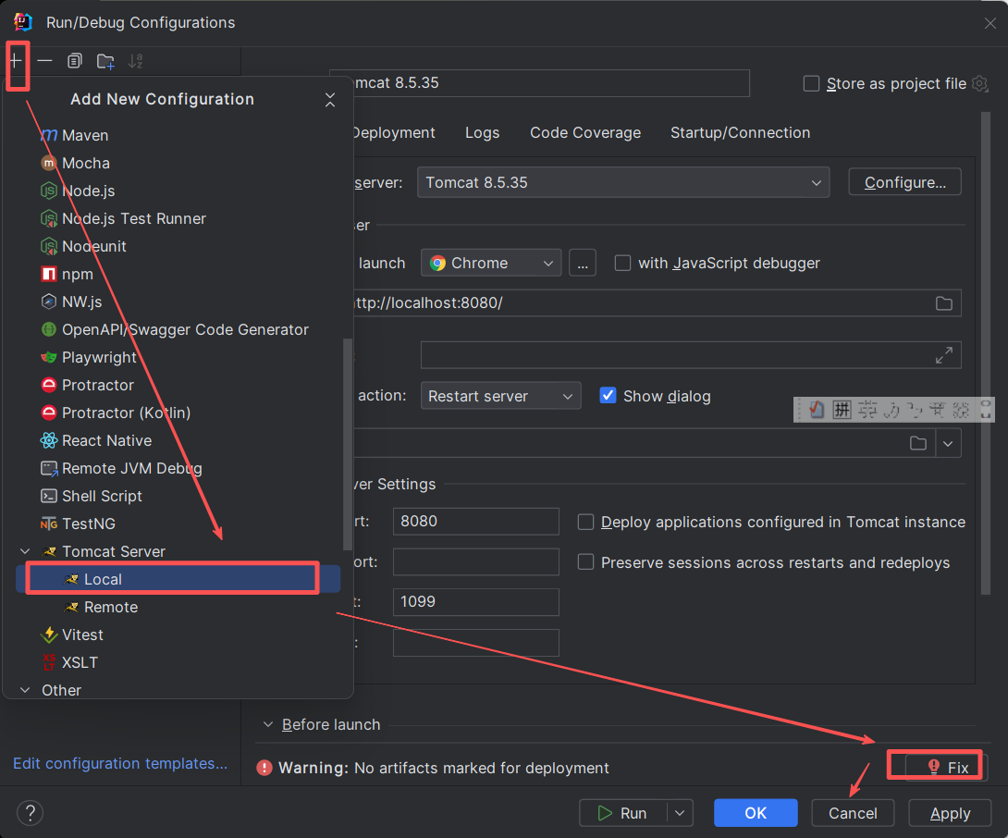Open dropdown arrow beside folder field
Image resolution: width=1008 pixels, height=838 pixels.
(948, 443)
